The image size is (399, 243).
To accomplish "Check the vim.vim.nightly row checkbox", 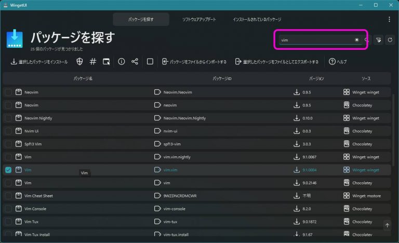I will (8, 157).
